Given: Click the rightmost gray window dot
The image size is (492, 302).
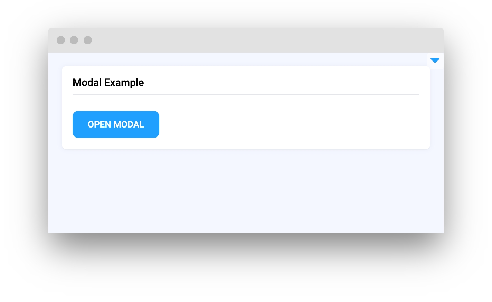Looking at the screenshot, I should [88, 40].
